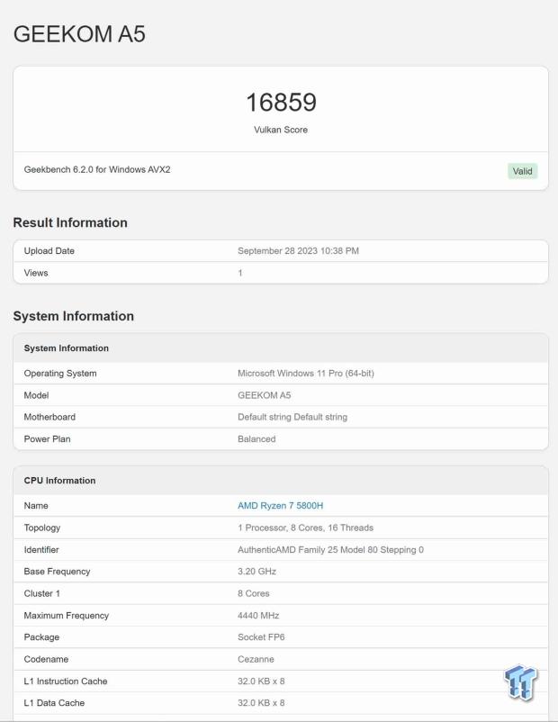Click the Maximum Frequency label
This screenshot has width=558, height=722.
pyautogui.click(x=67, y=616)
